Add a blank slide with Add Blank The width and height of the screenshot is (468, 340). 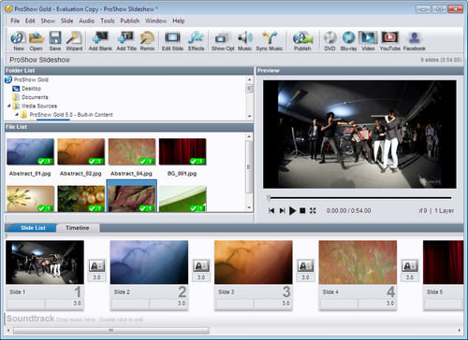tap(100, 41)
